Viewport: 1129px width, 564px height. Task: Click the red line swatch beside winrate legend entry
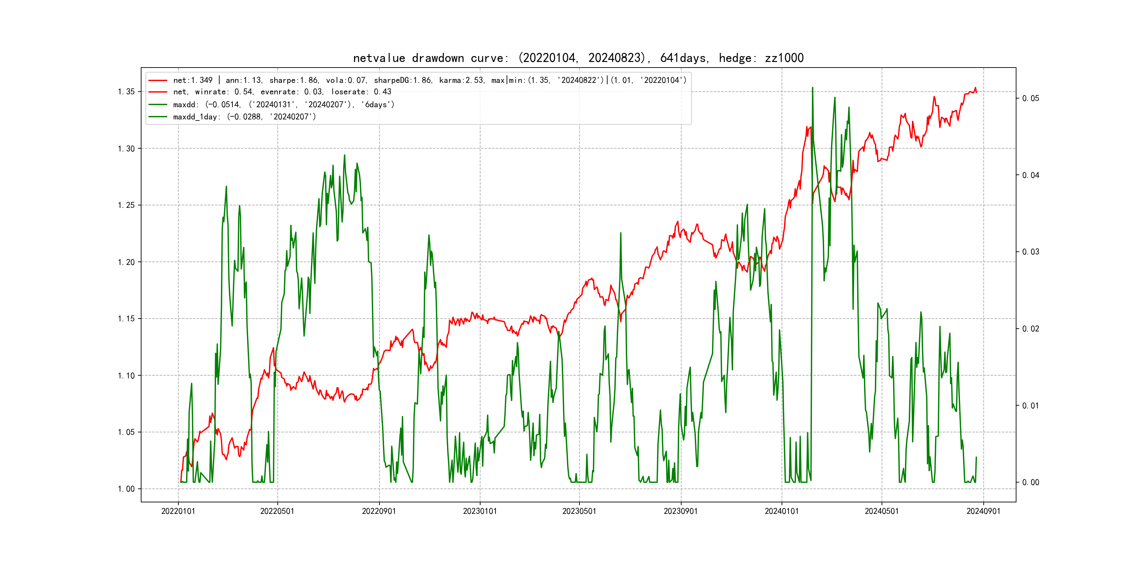click(158, 92)
